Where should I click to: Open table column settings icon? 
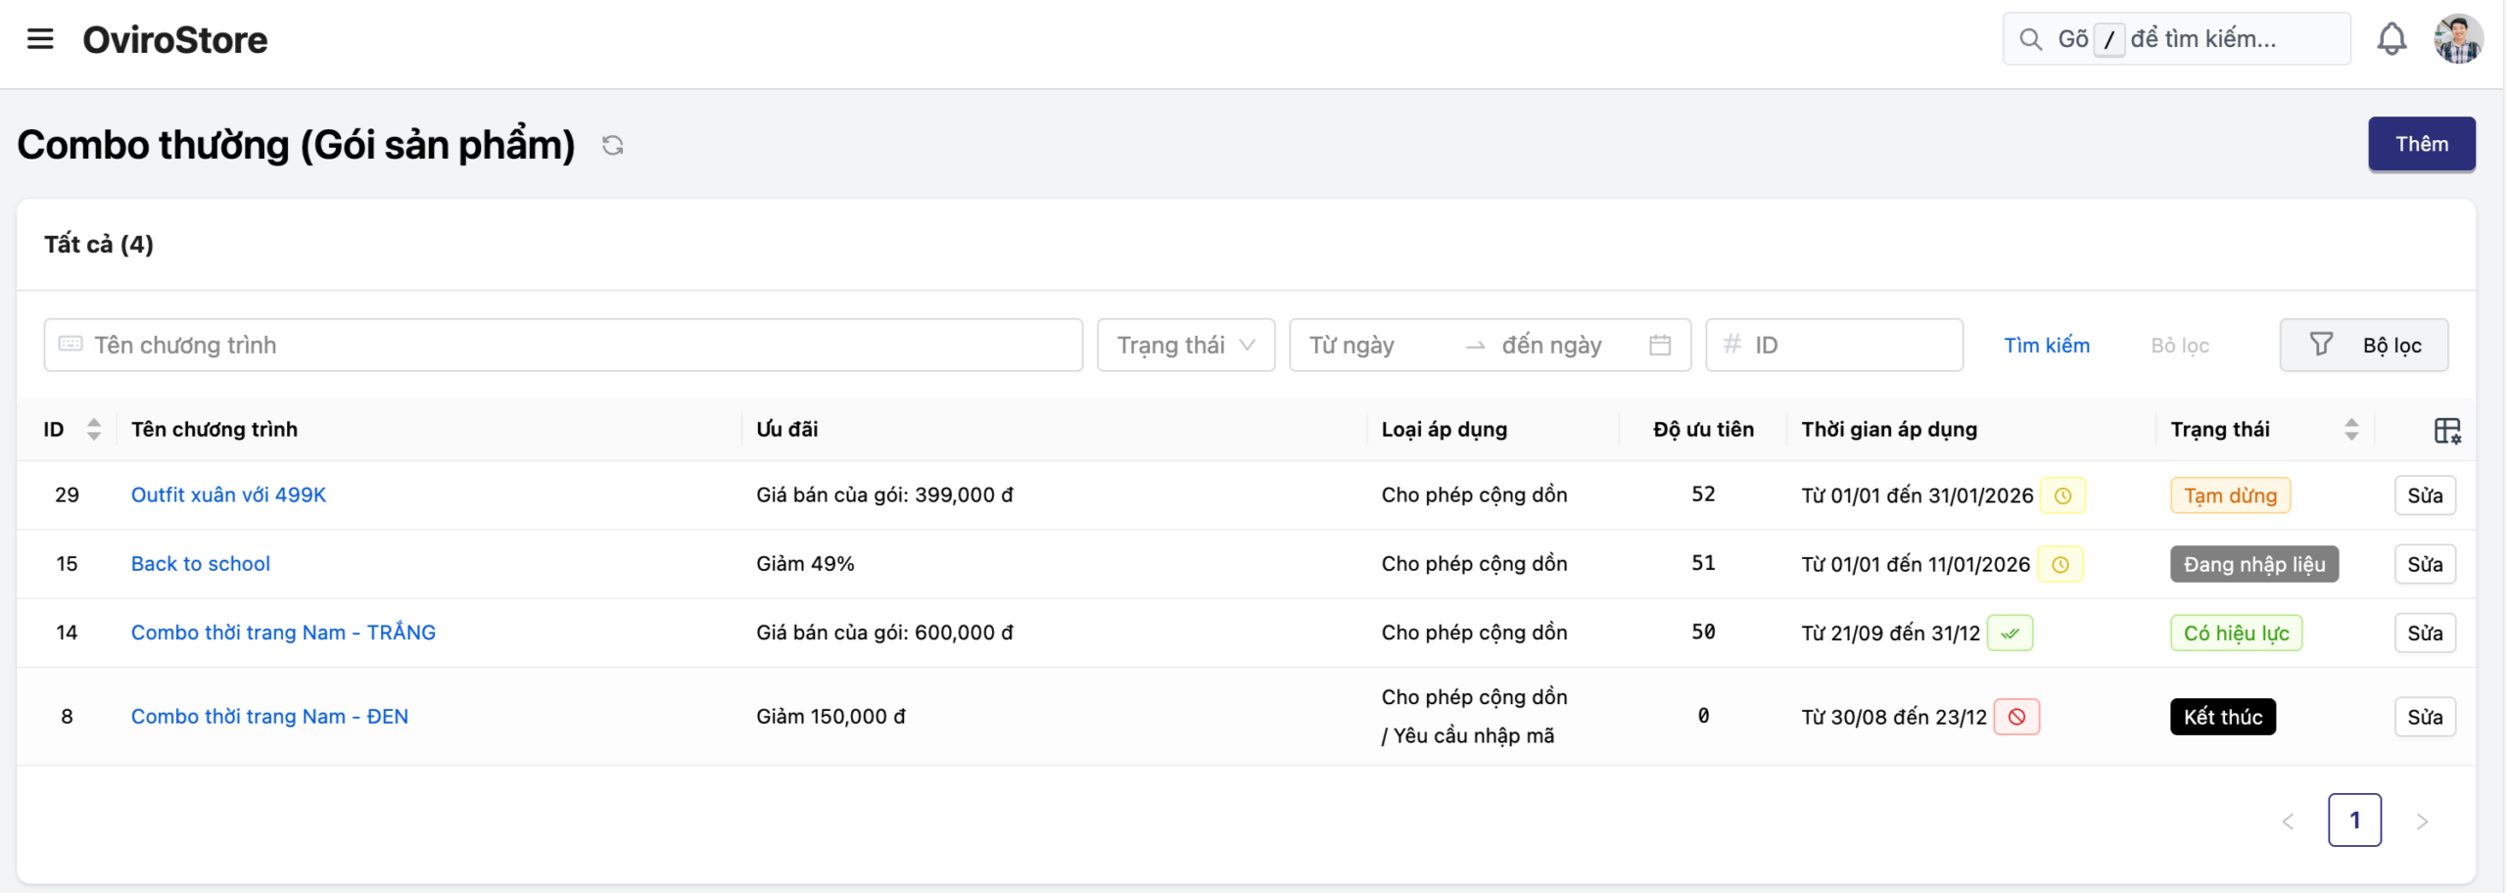coord(2446,430)
